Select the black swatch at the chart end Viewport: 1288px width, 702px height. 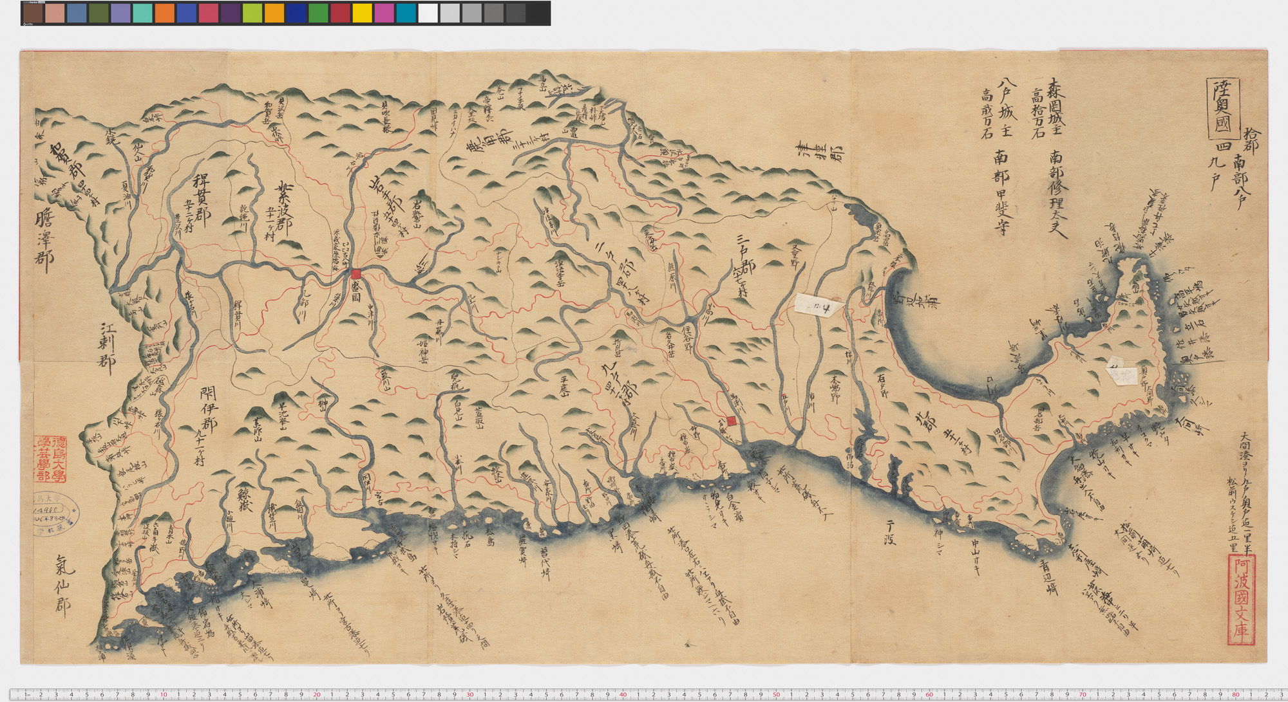point(538,14)
